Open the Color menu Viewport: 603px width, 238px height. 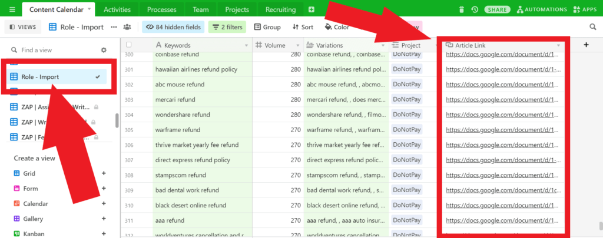click(x=337, y=27)
